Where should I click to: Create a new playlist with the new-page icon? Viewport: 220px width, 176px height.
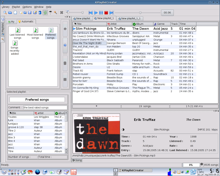21,13
